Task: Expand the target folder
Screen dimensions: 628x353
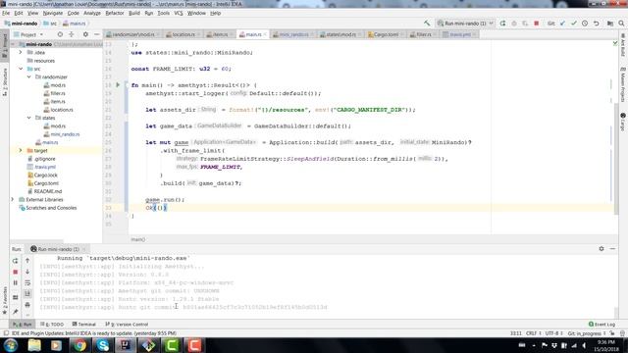Action: tap(21, 150)
